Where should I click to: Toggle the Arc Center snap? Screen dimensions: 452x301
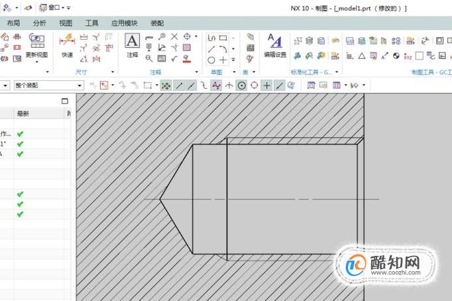click(242, 86)
